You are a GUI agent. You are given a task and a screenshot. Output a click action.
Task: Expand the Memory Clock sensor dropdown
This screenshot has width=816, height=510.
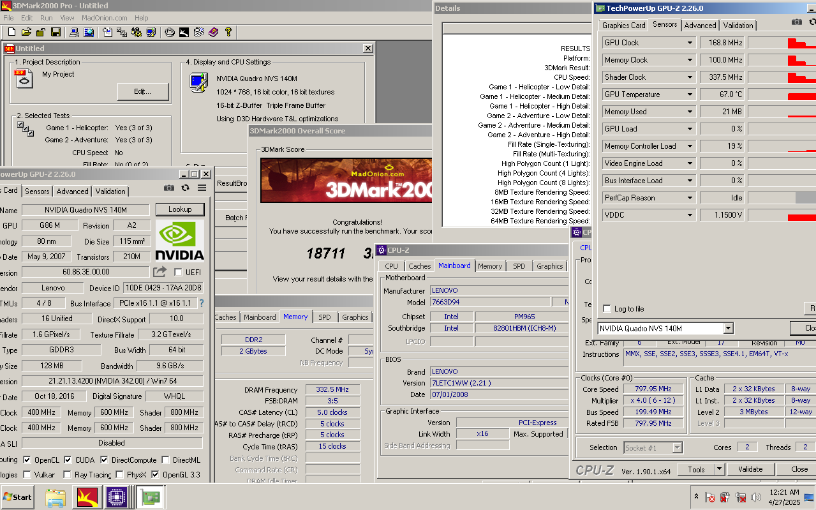(x=690, y=60)
